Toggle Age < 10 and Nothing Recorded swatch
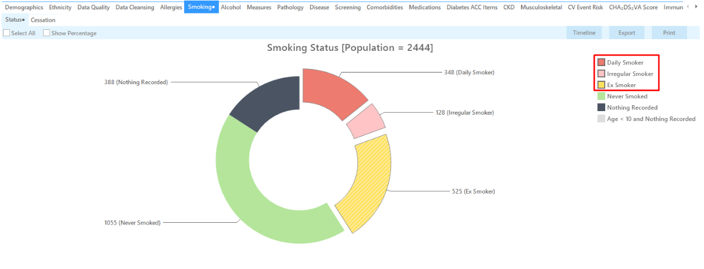 (602, 119)
